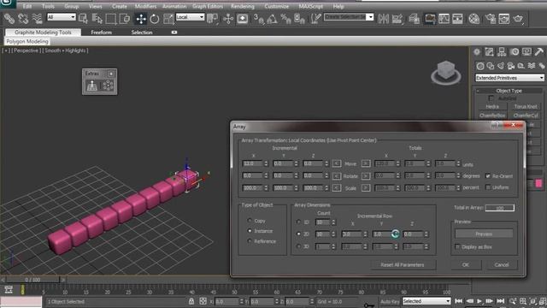547x308 pixels.
Task: Open the Modifiers menu
Action: [145, 6]
